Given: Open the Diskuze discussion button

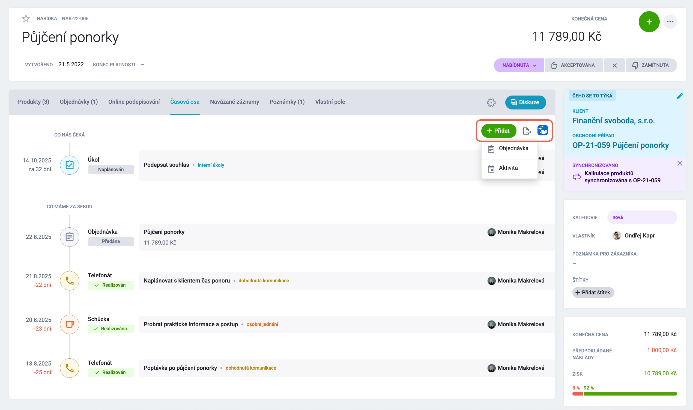Looking at the screenshot, I should pyautogui.click(x=525, y=102).
